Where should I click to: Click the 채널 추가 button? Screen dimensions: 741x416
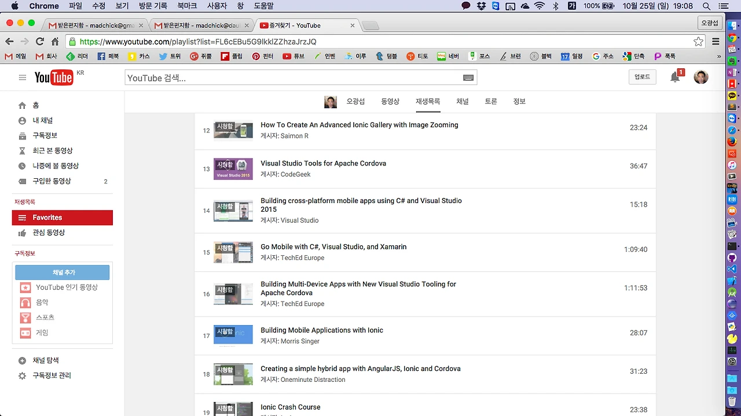tap(62, 272)
